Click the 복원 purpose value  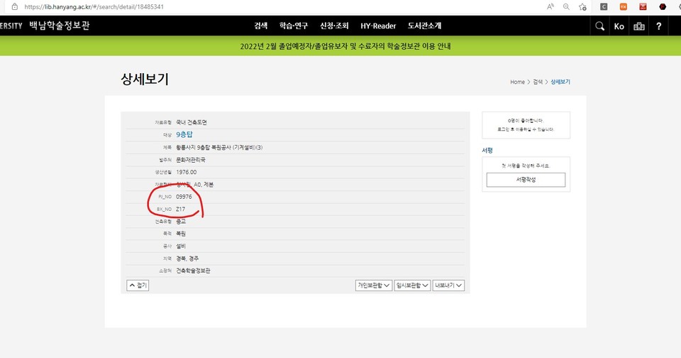pos(181,234)
